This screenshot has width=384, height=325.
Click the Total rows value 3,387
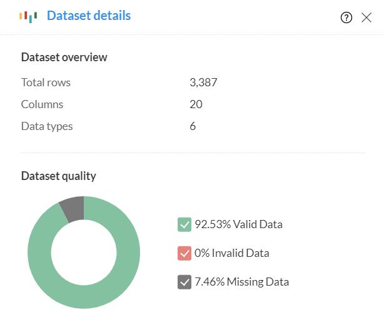point(203,82)
